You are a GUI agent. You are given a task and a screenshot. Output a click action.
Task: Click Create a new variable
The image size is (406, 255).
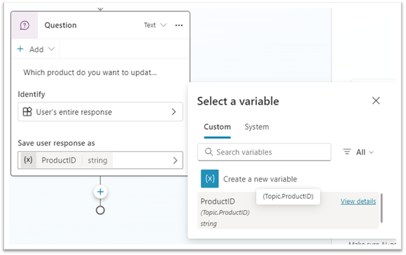(x=260, y=179)
